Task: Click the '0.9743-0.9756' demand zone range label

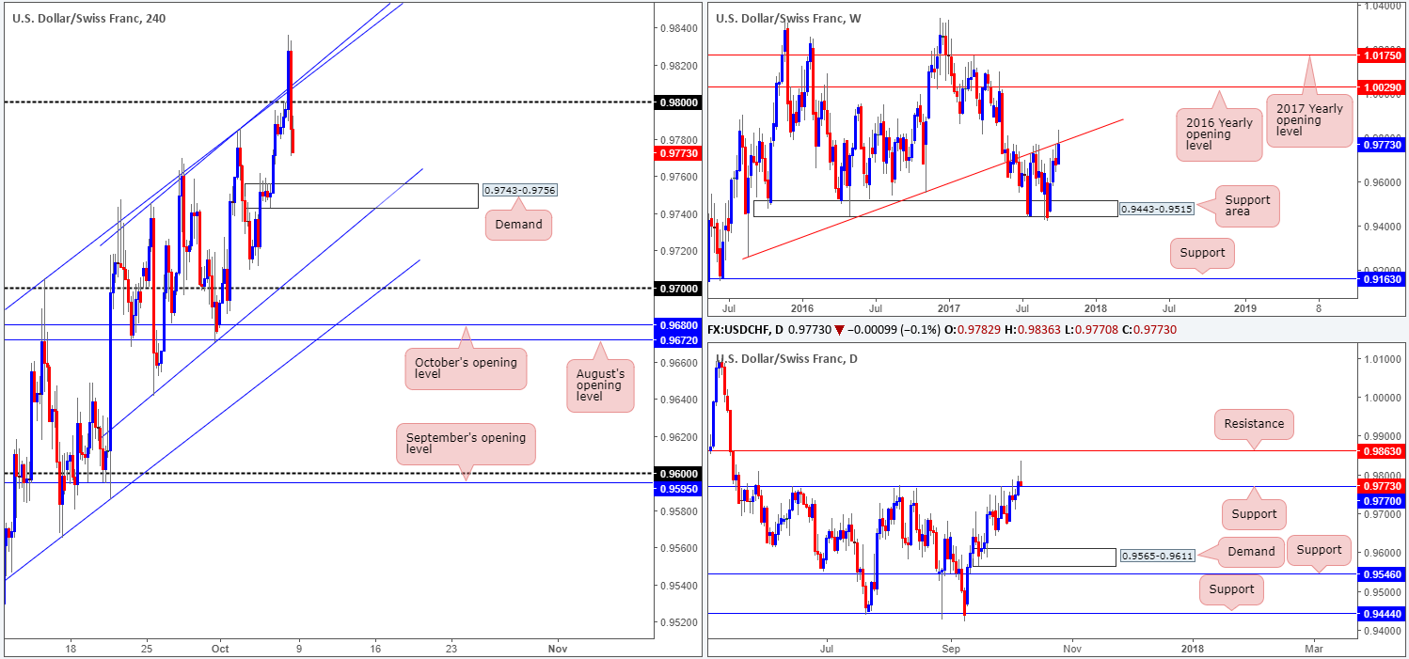Action: click(519, 190)
